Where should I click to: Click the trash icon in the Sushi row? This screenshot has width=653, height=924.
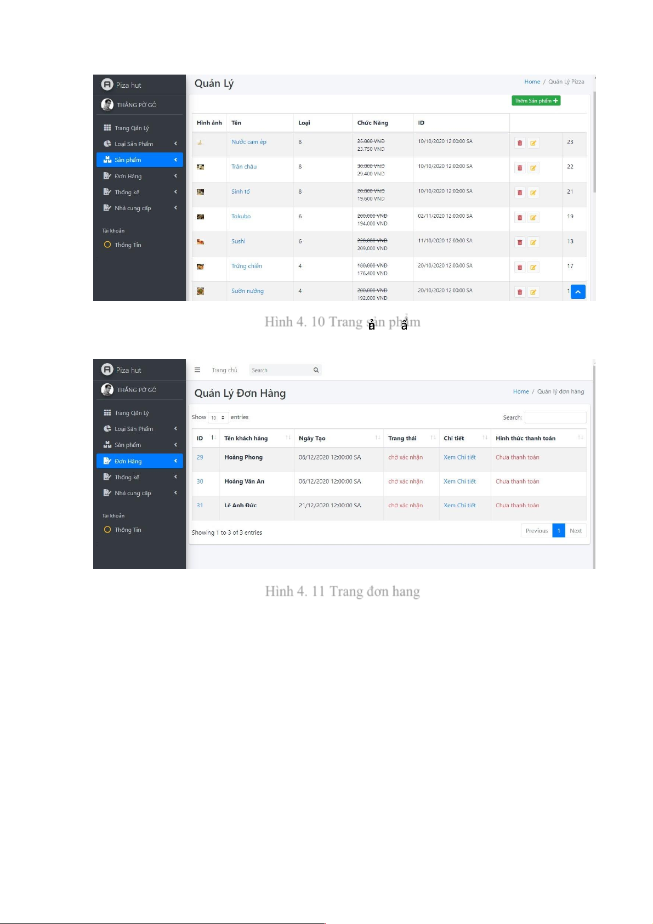coord(520,242)
